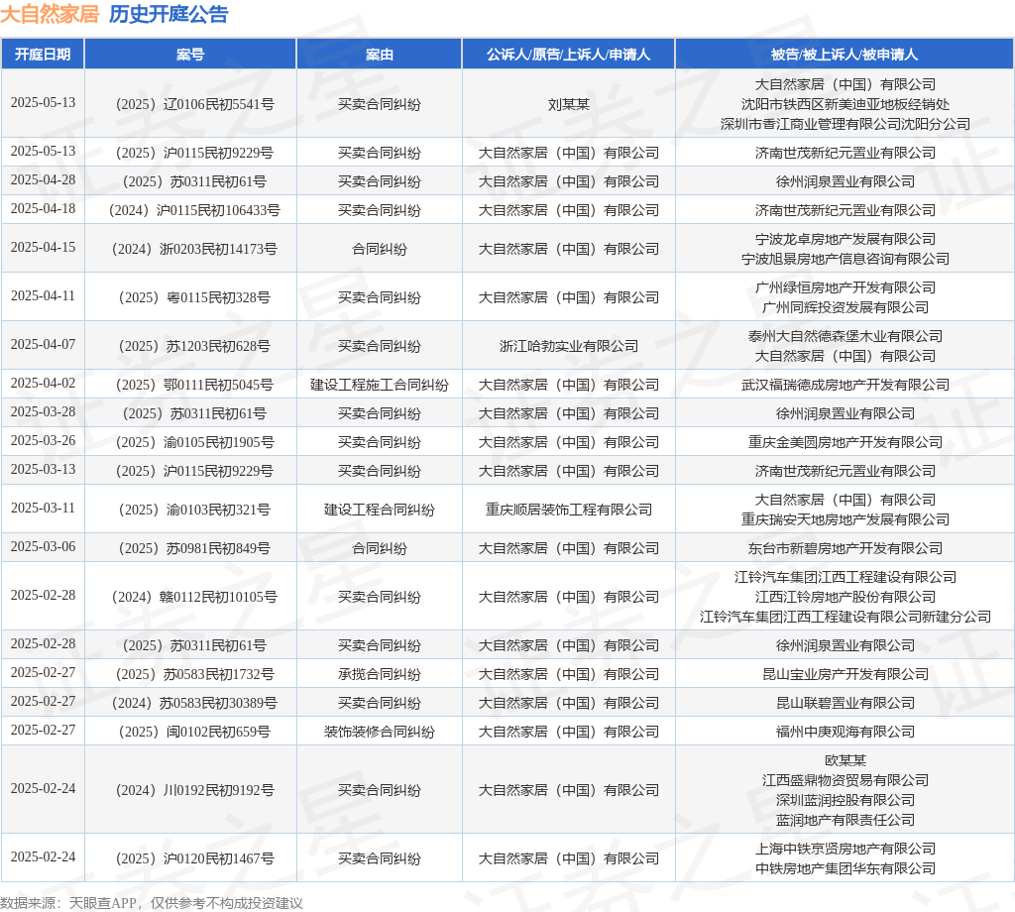Screen dimensions: 1015x912
Task: Click defendant 中铁房地产集团华东有限公司
Action: click(845, 868)
